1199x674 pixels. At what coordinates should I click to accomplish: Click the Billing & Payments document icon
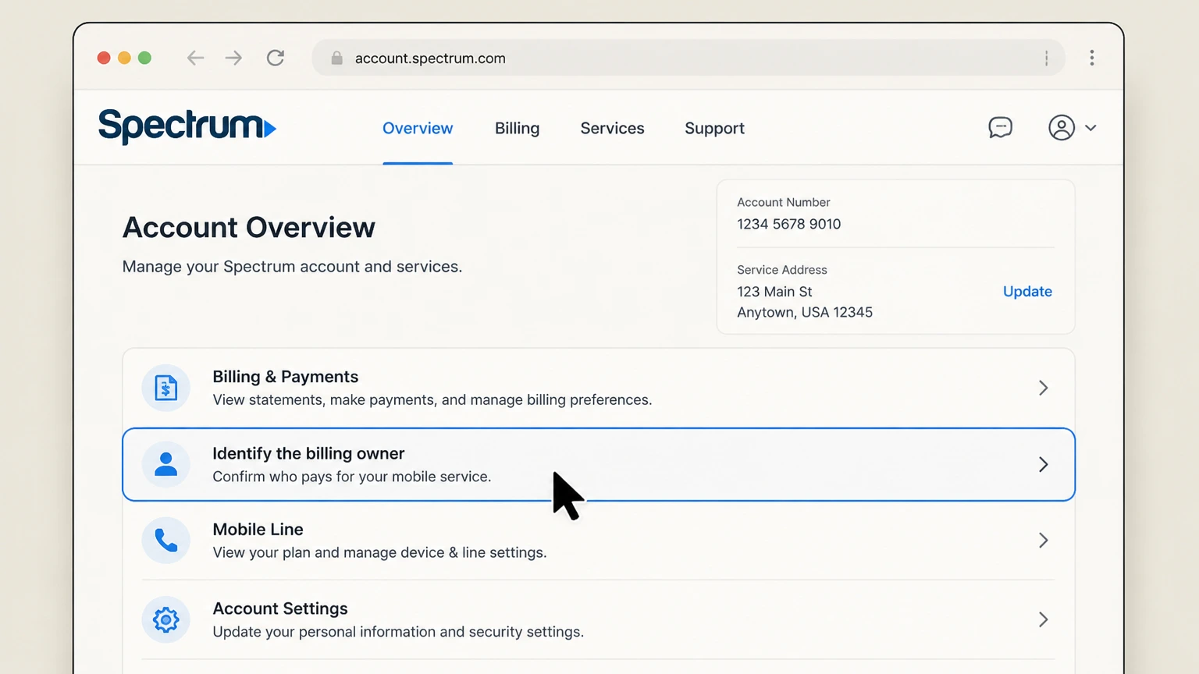pos(165,388)
